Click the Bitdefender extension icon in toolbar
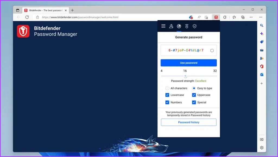Image resolution: width=278 pixels, height=157 pixels. point(216,17)
